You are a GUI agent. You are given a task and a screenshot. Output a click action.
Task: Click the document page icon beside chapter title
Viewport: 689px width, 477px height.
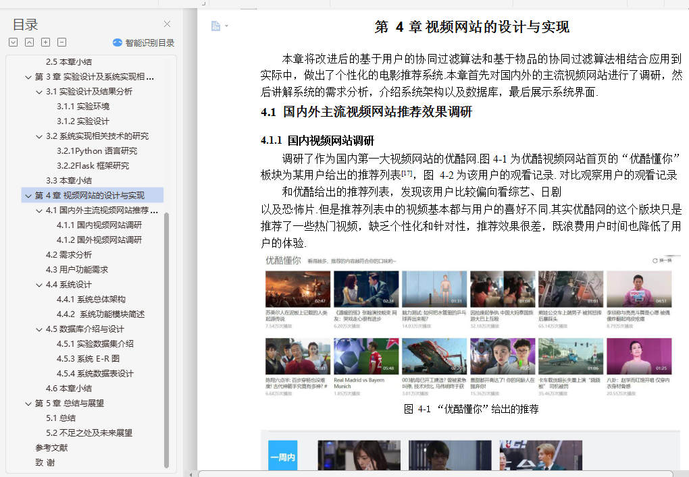(215, 26)
